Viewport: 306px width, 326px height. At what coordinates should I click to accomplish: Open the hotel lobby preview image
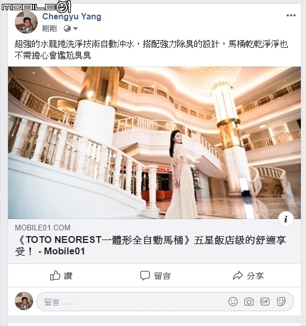tap(154, 143)
